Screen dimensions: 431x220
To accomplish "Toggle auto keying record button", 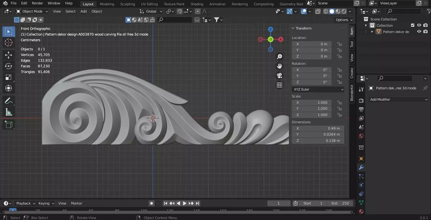I will (x=152, y=203).
